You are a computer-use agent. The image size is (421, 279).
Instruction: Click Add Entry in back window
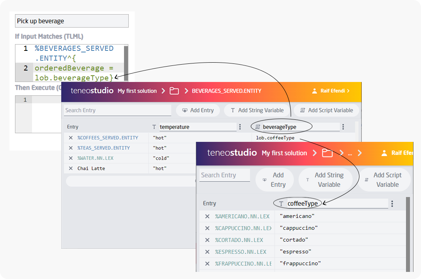click(198, 110)
